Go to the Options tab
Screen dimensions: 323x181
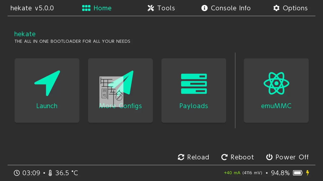pyautogui.click(x=295, y=8)
